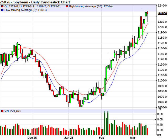Click the 1240 price axis label

pyautogui.click(x=161, y=5)
